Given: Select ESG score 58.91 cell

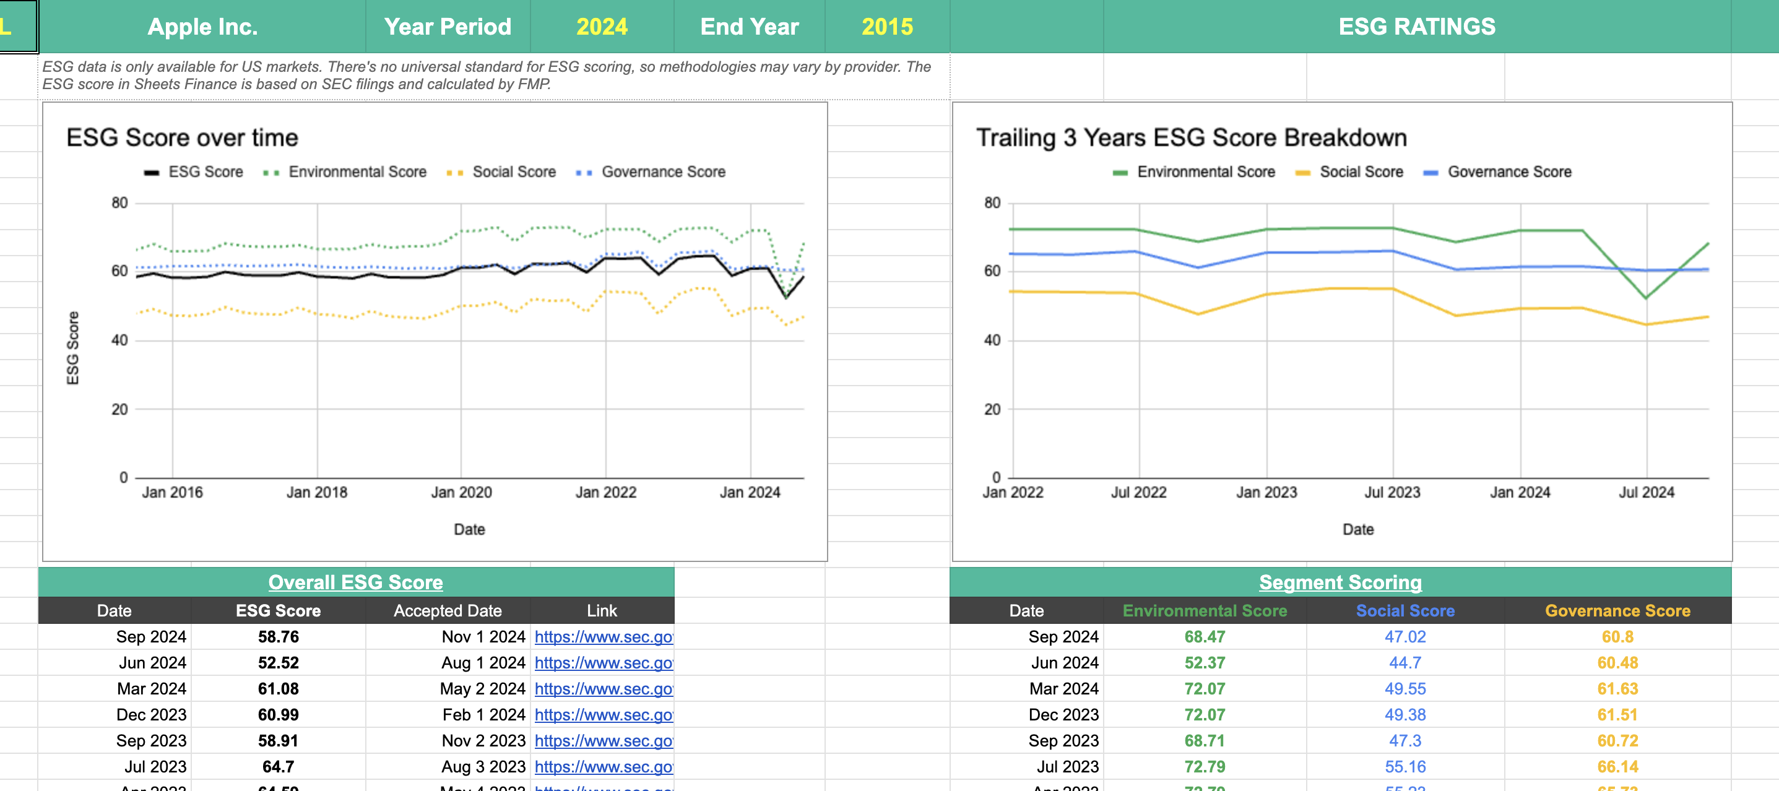Looking at the screenshot, I should [279, 741].
